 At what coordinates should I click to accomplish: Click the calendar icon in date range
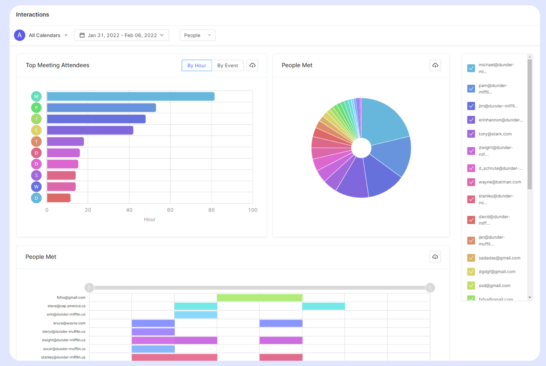[82, 35]
